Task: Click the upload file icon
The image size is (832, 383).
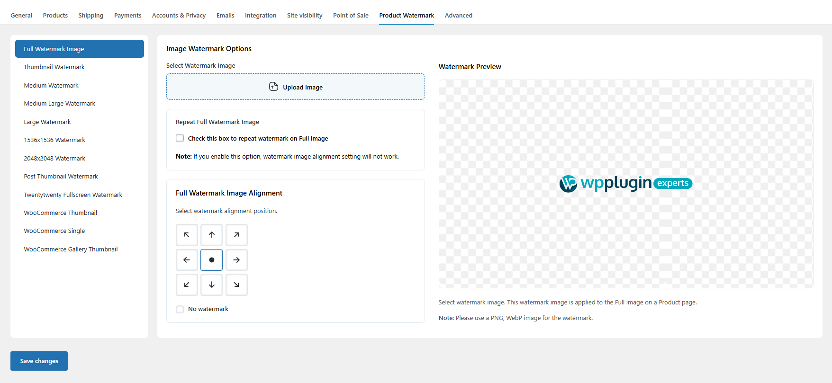Action: point(273,87)
